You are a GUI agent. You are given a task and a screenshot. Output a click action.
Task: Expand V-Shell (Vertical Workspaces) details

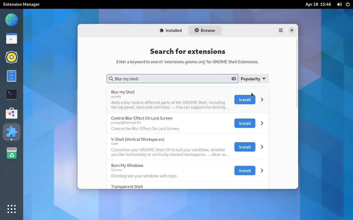[262, 147]
